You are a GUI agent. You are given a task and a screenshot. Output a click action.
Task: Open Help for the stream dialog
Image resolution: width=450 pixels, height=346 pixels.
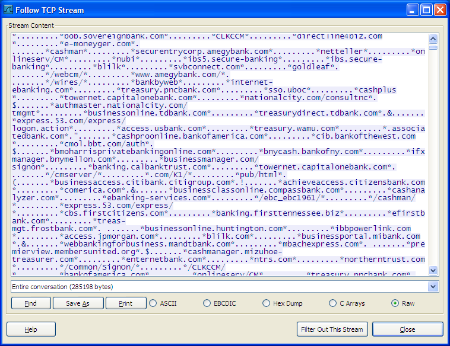(31, 329)
